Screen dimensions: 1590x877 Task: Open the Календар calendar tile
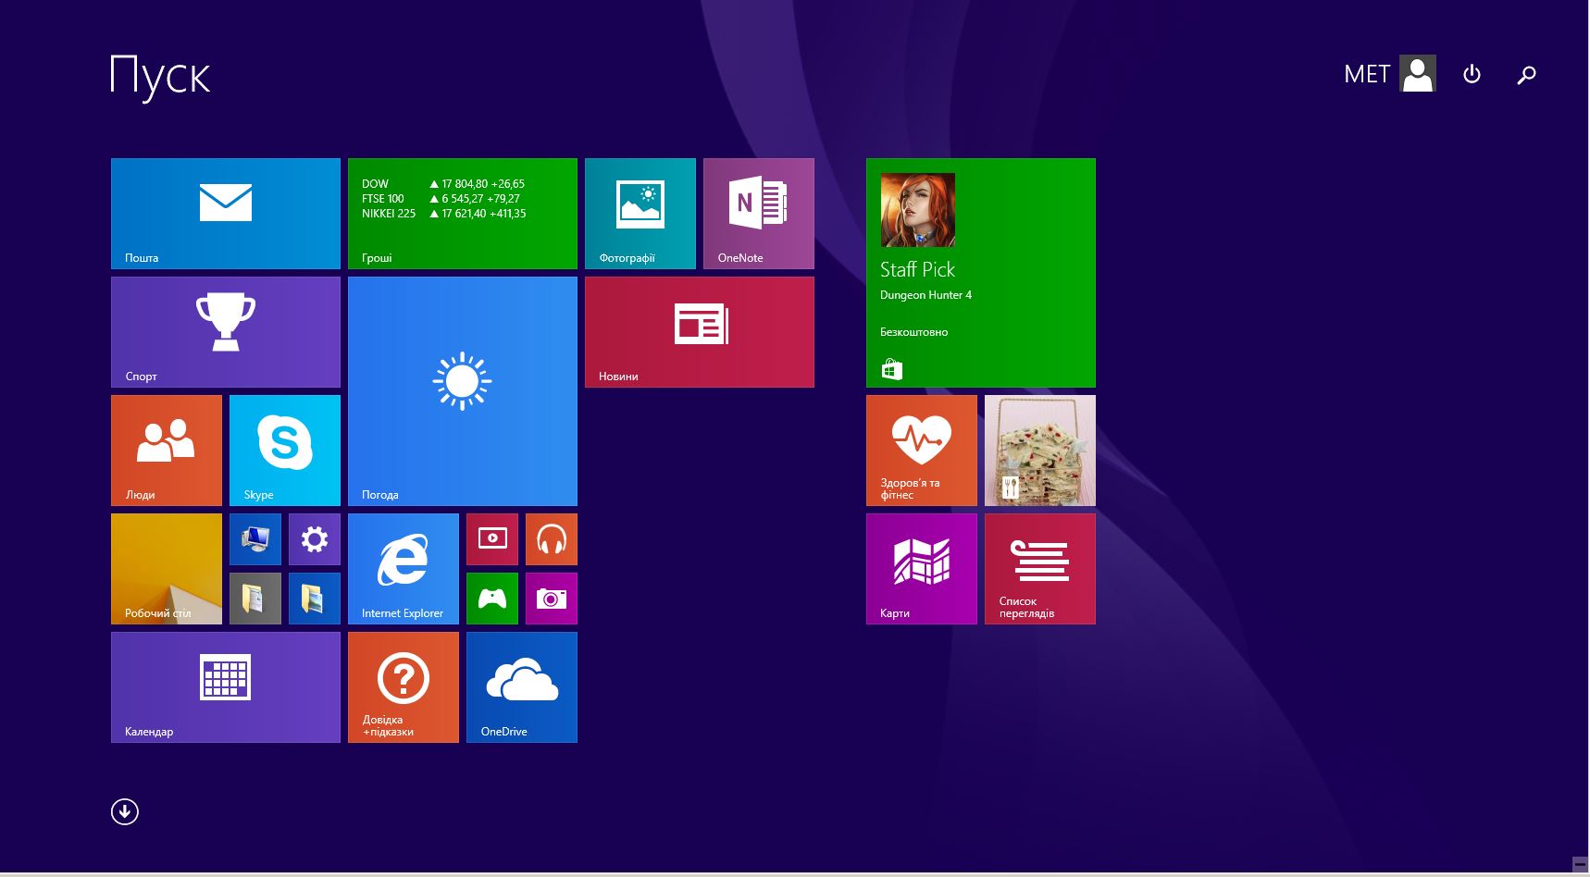pos(226,687)
